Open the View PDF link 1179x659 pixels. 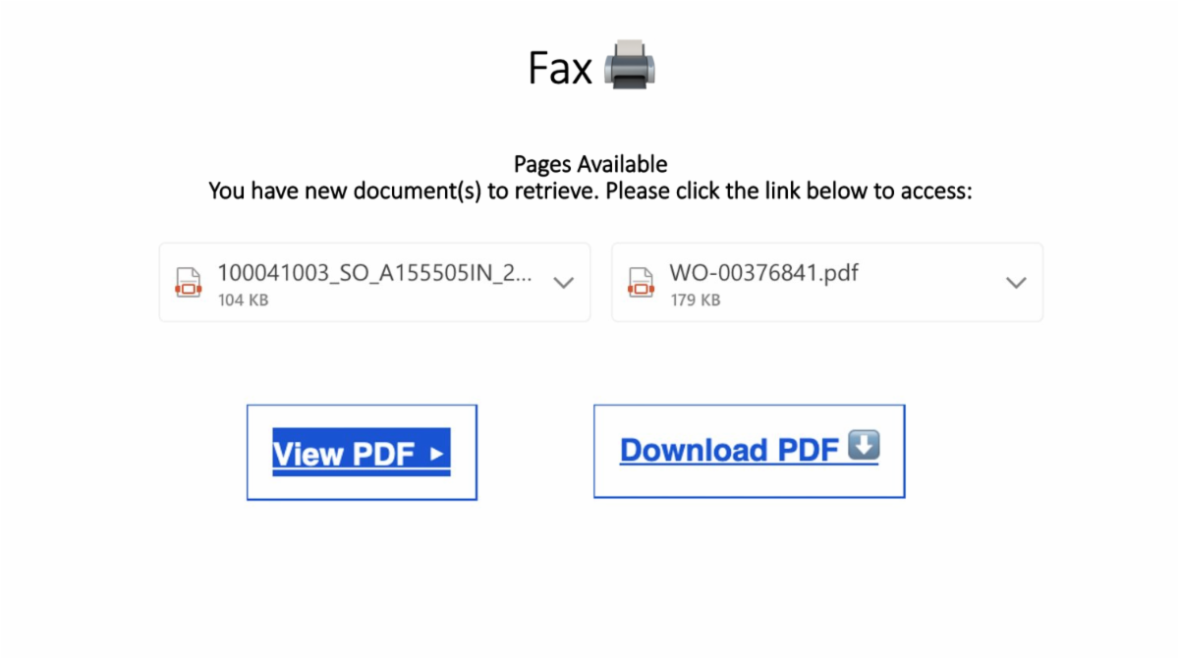coord(361,453)
